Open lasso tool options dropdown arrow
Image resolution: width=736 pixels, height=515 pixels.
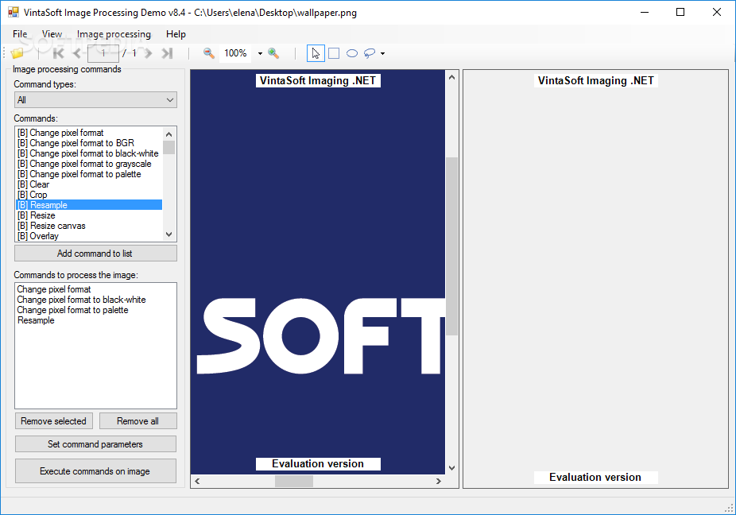382,53
